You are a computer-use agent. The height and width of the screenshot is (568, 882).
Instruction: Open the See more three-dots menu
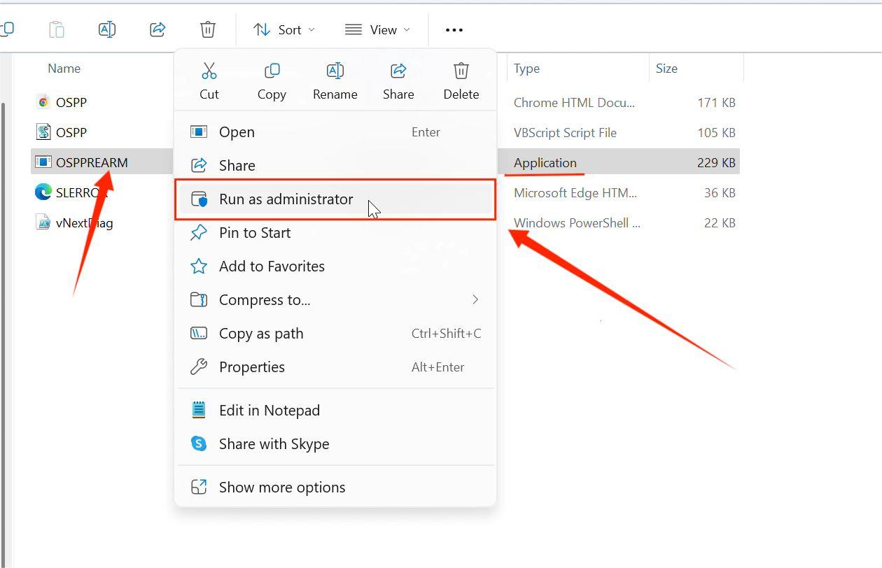point(454,30)
